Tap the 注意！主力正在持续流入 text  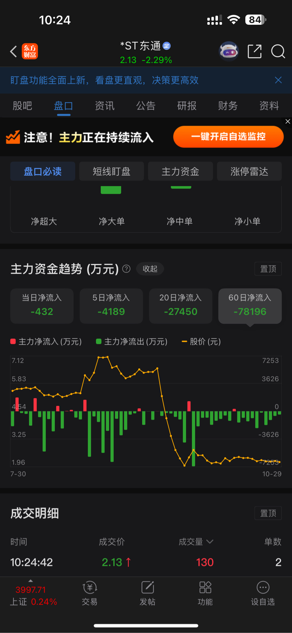(x=89, y=137)
